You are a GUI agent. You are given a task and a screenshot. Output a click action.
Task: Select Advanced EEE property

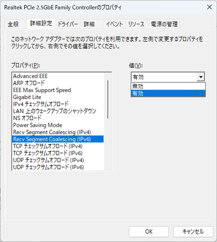[x=58, y=76]
